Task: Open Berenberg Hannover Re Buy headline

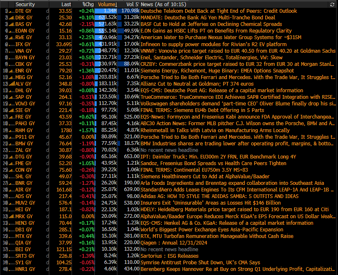Action: point(238,269)
